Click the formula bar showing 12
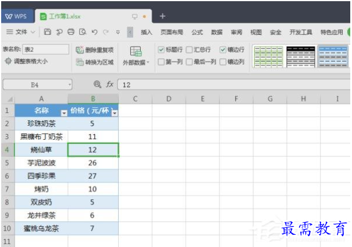Image resolution: width=352 pixels, height=247 pixels. pyautogui.click(x=233, y=84)
